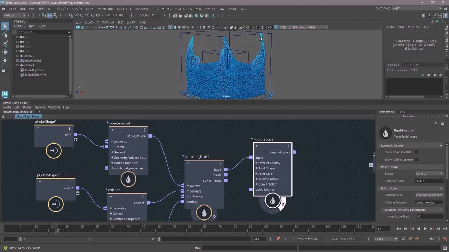Screen dimensions: 449x252
Task: Open Bifrost editor Create menu
Action: click(x=7, y=107)
